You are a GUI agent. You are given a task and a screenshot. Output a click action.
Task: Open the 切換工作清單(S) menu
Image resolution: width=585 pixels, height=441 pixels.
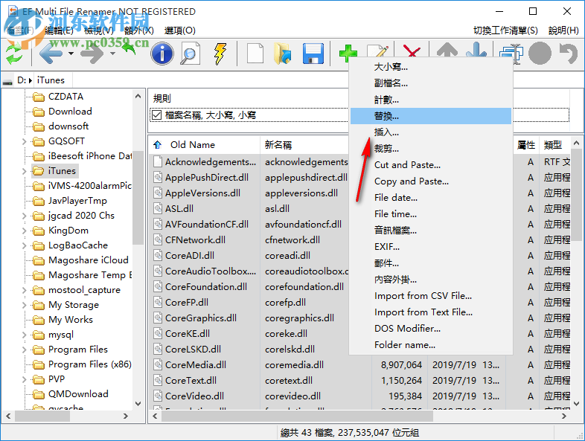click(x=505, y=30)
